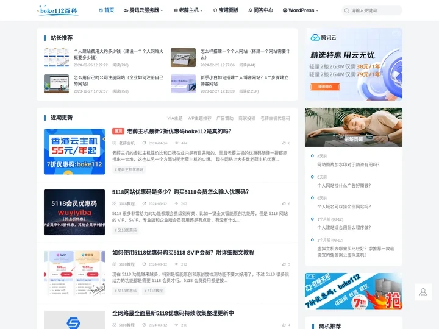The height and width of the screenshot is (329, 439).
Task: Click the #5118教程 tag under SVIP会员 post
Action: 154,291
